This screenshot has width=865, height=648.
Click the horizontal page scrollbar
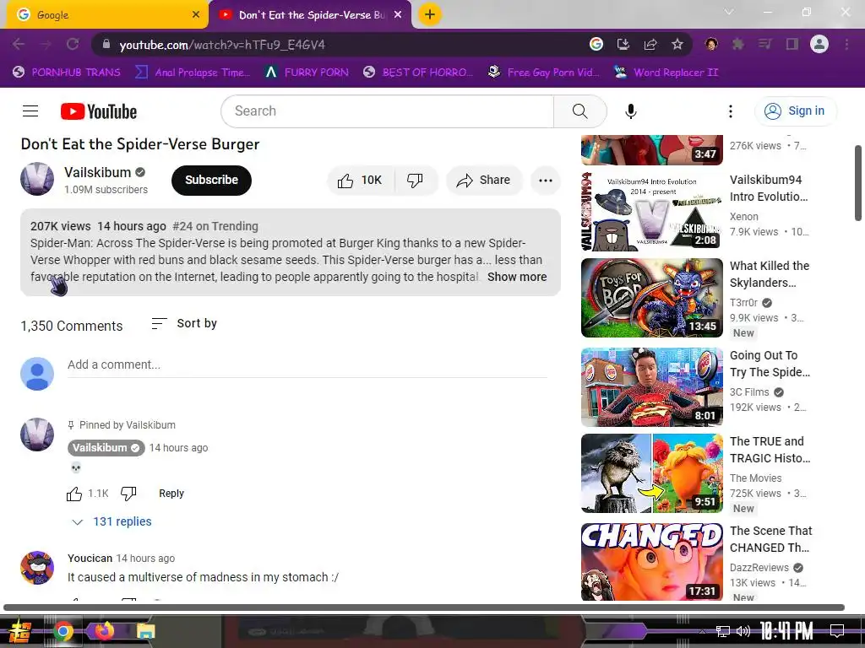[x=424, y=607]
